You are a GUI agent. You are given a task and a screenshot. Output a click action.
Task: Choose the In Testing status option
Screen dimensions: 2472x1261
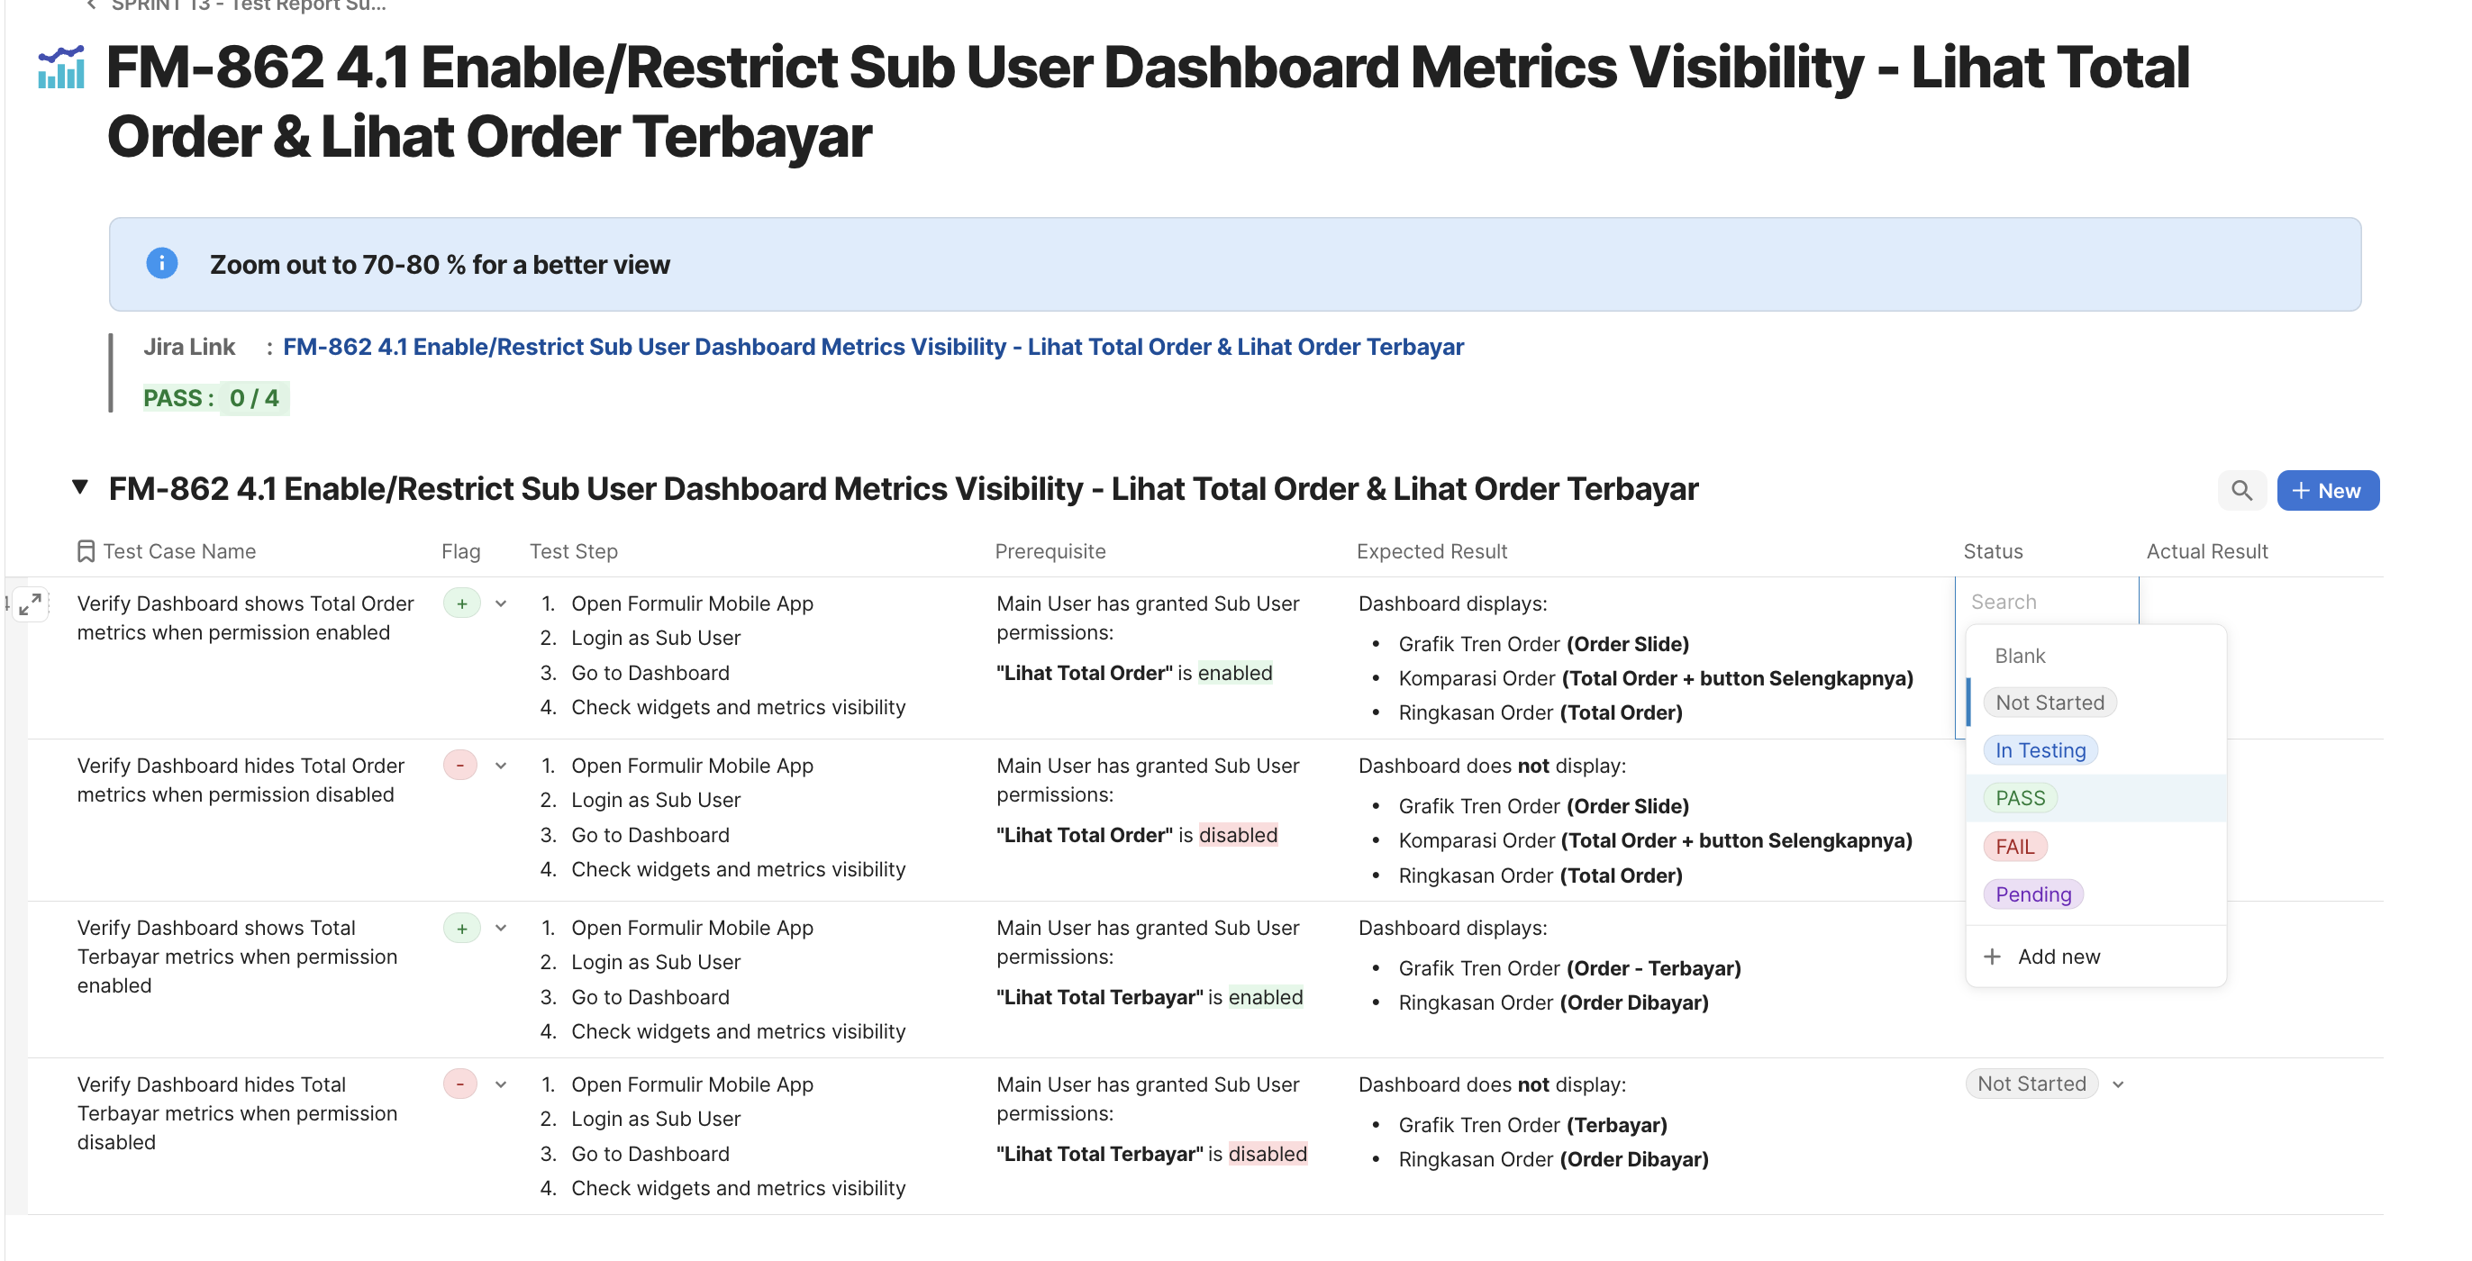[x=2040, y=749]
